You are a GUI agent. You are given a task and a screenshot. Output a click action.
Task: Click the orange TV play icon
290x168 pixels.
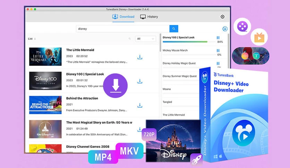point(259,37)
